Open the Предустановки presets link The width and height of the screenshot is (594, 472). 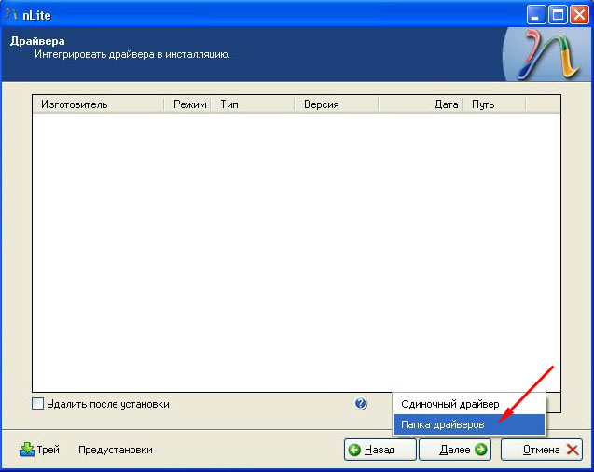coord(116,450)
